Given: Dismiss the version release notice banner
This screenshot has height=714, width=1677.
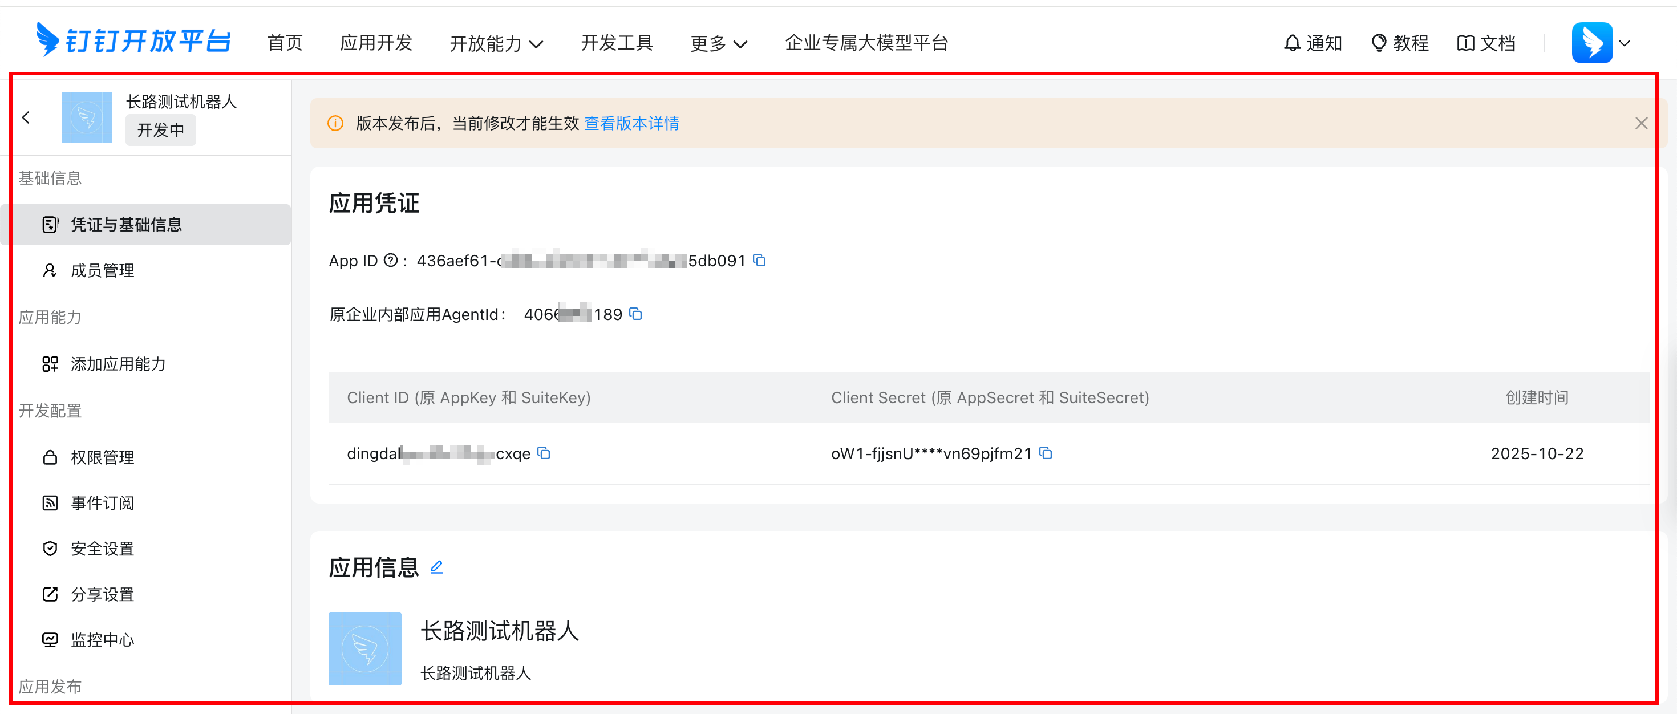Looking at the screenshot, I should 1640,123.
